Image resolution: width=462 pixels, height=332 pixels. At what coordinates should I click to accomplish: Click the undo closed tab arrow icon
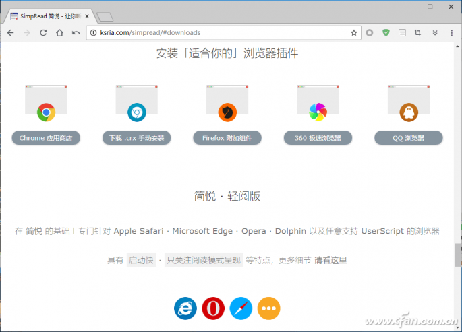76,32
